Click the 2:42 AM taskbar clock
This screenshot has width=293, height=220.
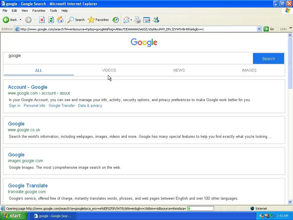(282, 216)
